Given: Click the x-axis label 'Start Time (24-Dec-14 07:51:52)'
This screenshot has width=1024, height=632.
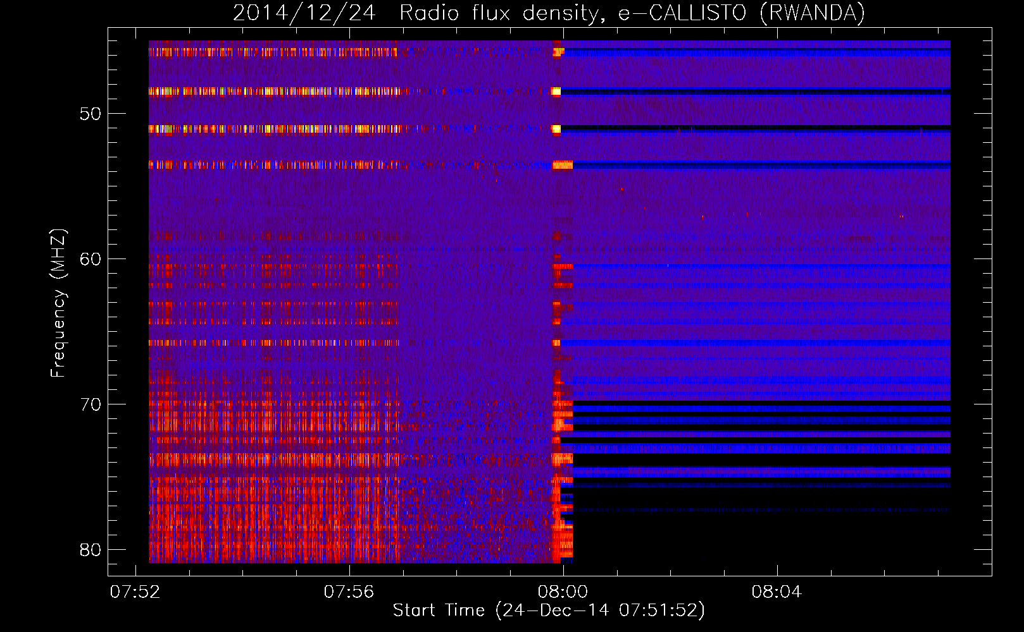Looking at the screenshot, I should coord(549,611).
